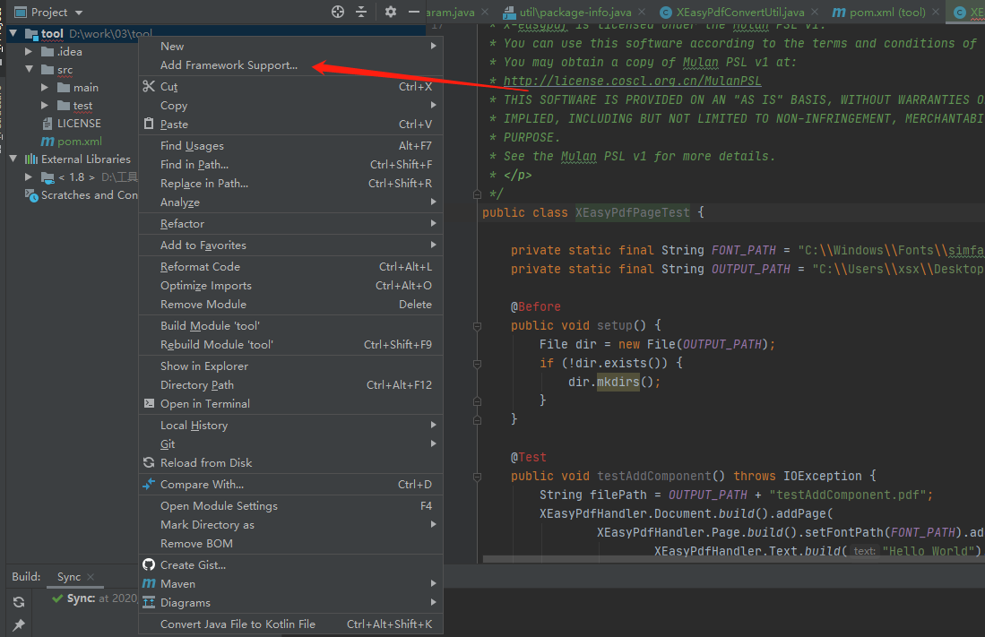Click the Reload from Disk refresh icon
This screenshot has width=985, height=637.
pos(149,462)
